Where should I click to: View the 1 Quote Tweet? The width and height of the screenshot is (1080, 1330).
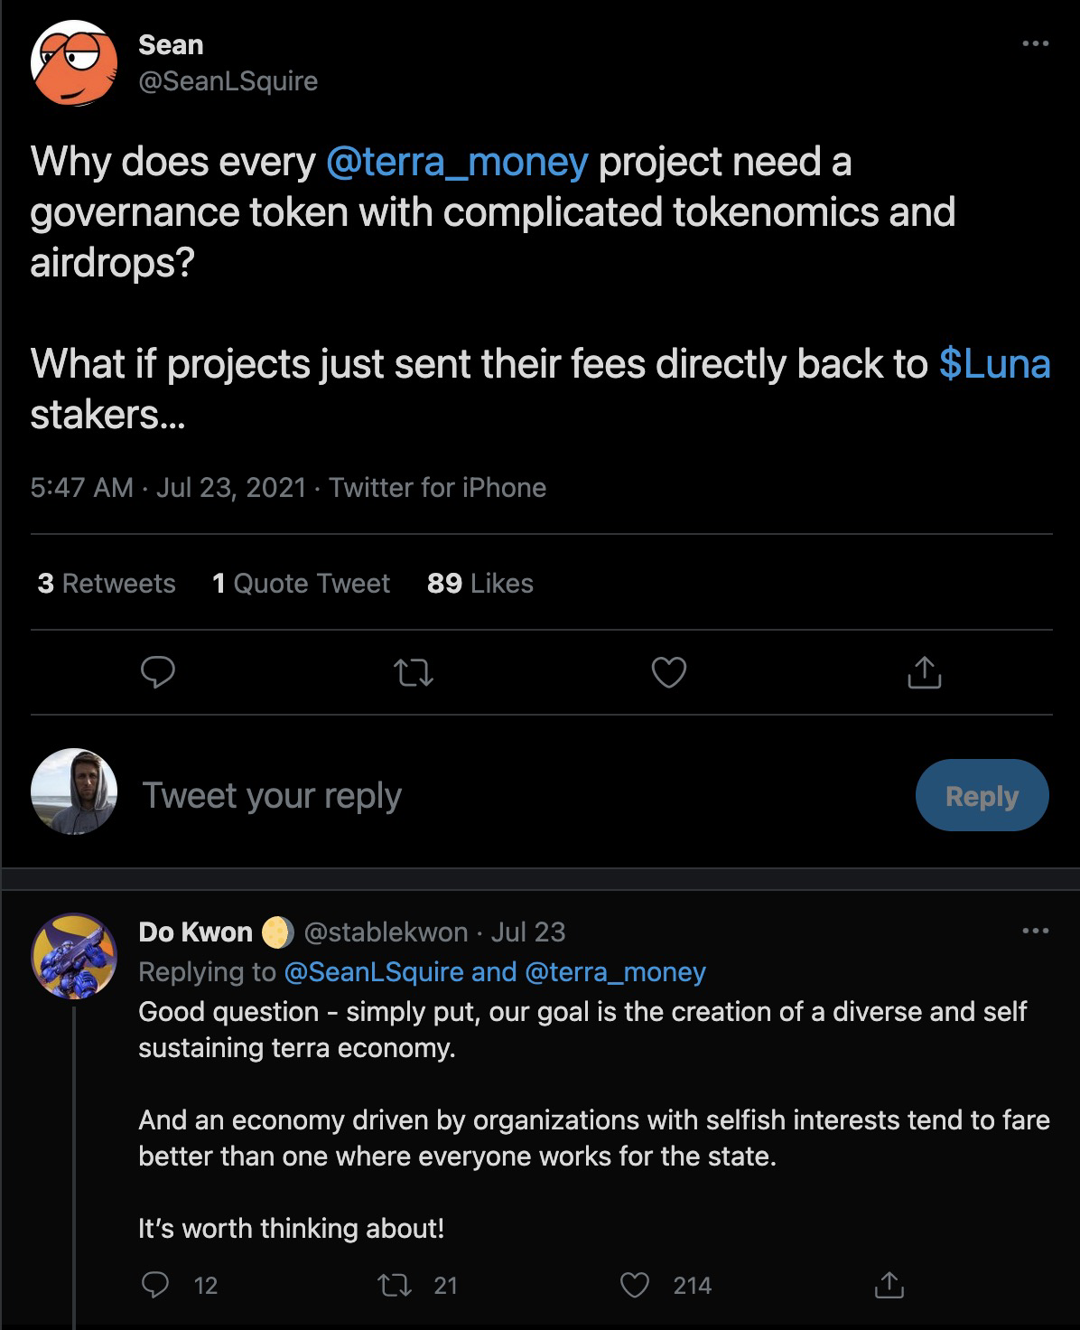tap(301, 584)
